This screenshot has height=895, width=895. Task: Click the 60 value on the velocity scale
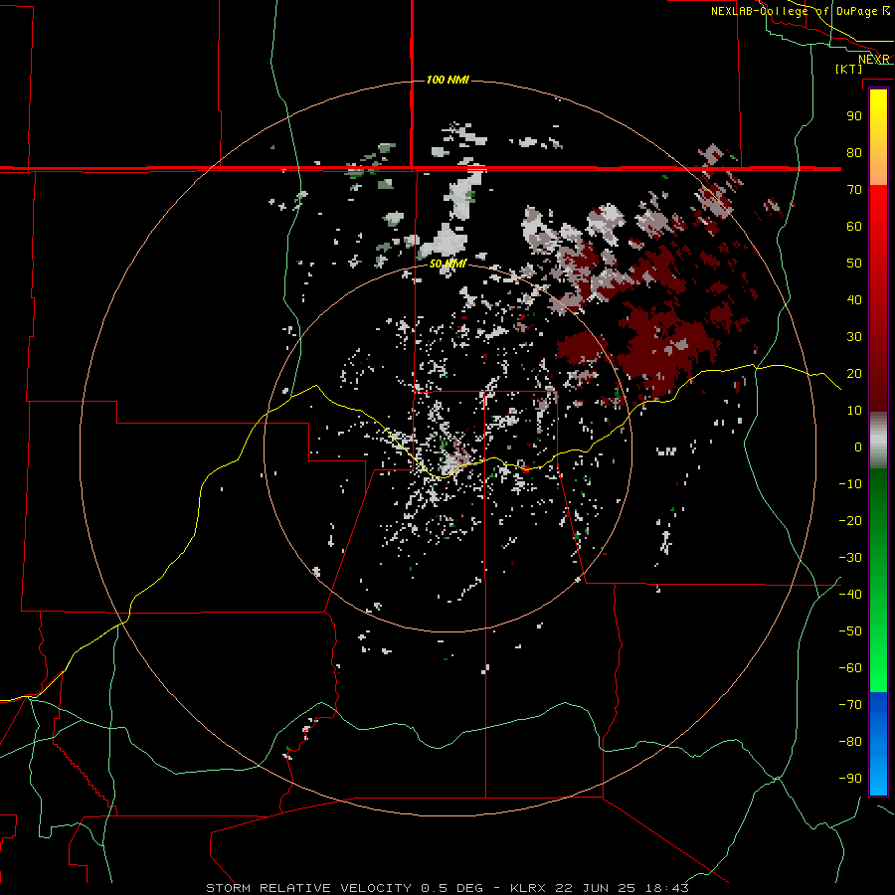(854, 226)
